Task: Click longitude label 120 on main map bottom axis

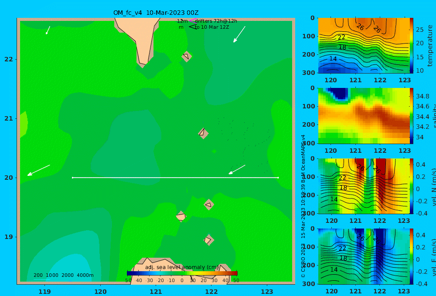Action: [x=100, y=292]
